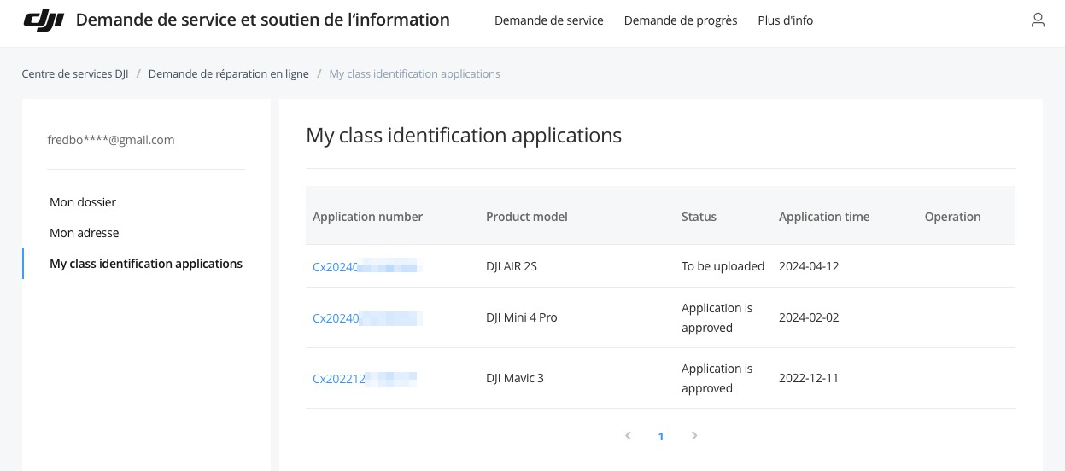Viewport: 1065px width, 471px height.
Task: Open DJI Mini 4 Pro application number link
Action: [x=367, y=318]
